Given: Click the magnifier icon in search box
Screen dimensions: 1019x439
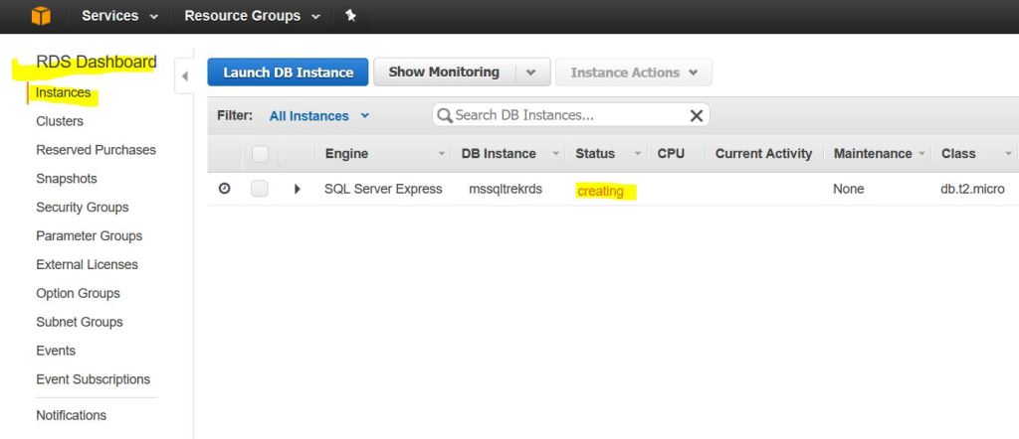Looking at the screenshot, I should point(445,116).
